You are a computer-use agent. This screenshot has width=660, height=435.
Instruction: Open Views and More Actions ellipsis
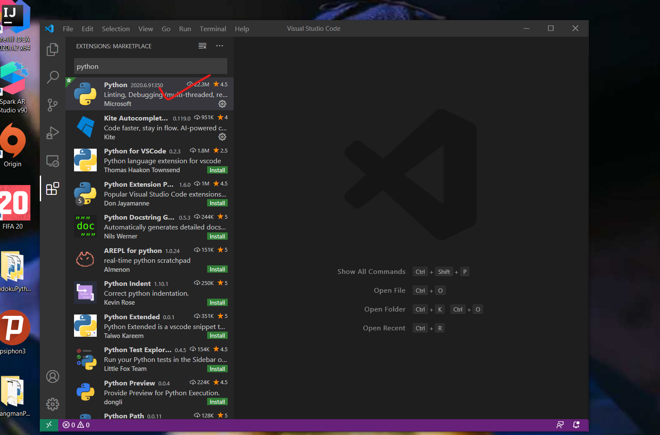point(220,46)
